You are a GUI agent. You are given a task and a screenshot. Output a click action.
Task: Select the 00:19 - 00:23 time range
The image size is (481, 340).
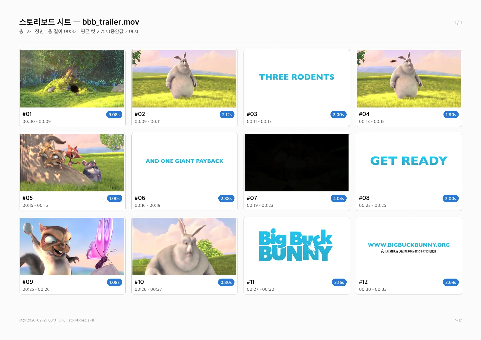click(x=260, y=205)
